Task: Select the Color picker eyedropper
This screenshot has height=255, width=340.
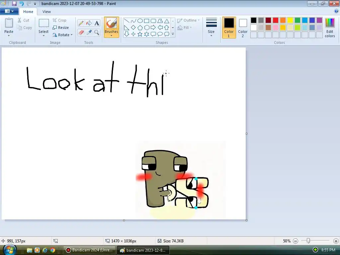Action: click(x=89, y=33)
